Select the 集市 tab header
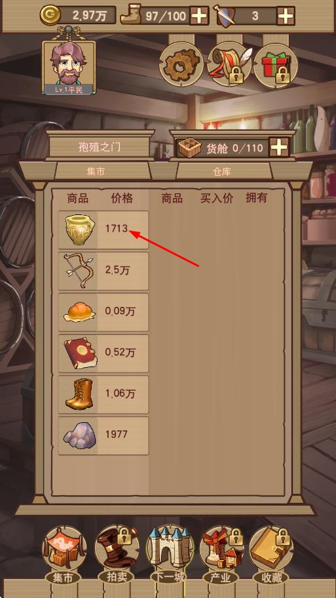Viewport: 336px width, 598px height. [x=95, y=172]
